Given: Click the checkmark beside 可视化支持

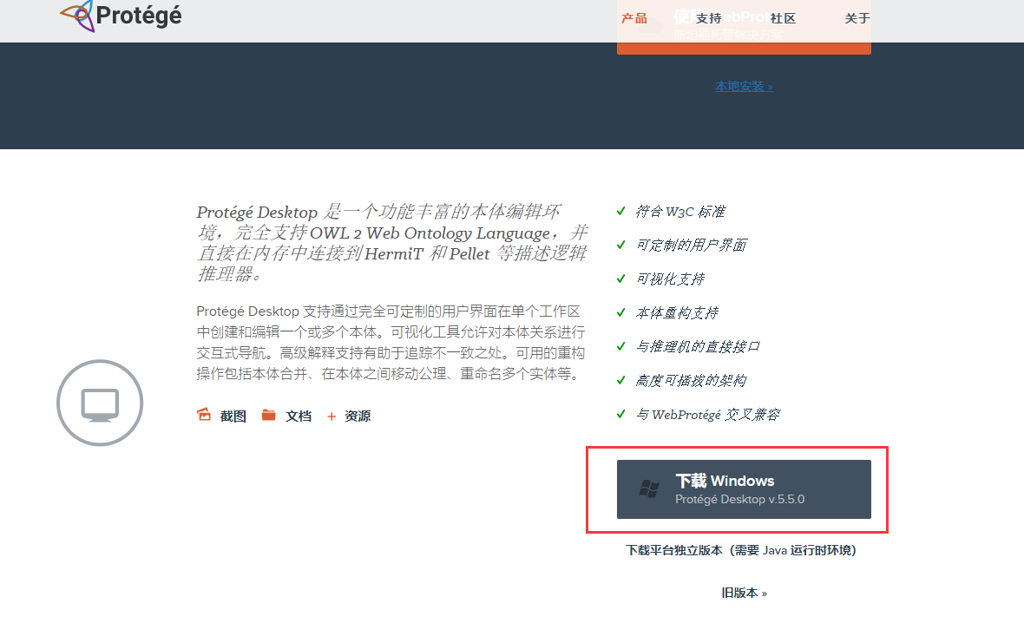Looking at the screenshot, I should (621, 279).
